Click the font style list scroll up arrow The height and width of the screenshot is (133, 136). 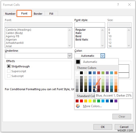(102, 30)
